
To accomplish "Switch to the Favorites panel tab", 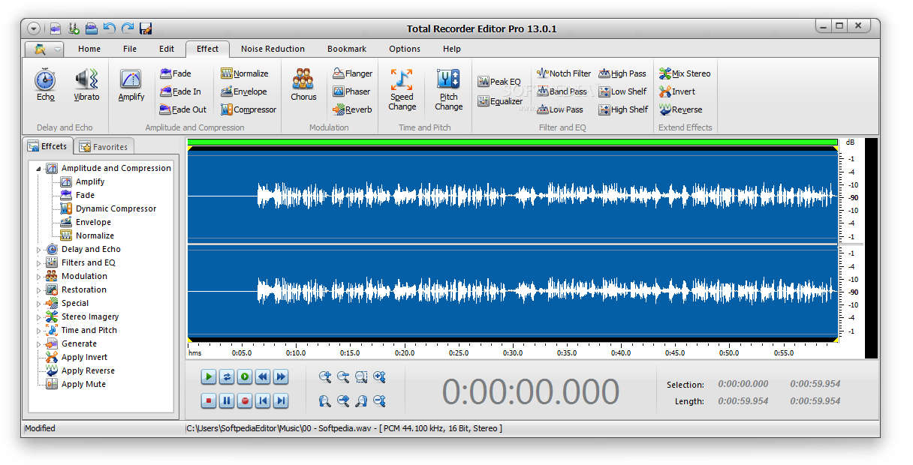I will (x=104, y=146).
